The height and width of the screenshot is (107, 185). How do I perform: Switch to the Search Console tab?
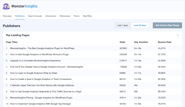click(x=35, y=16)
